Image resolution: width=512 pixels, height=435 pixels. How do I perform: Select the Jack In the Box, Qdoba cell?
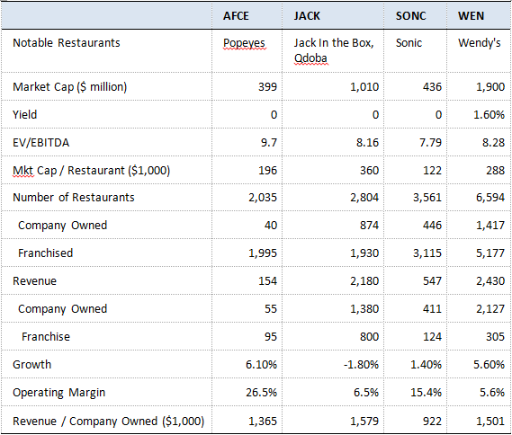(334, 50)
